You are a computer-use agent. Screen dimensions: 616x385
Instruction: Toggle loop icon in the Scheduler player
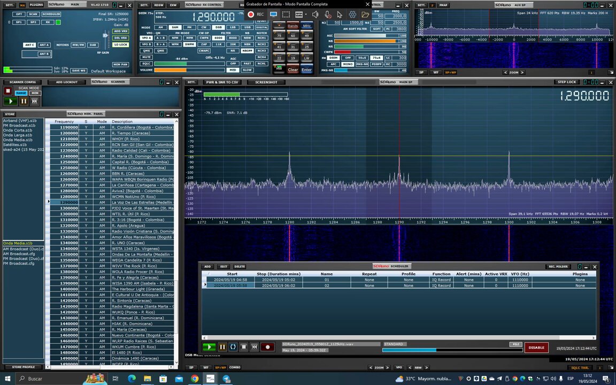coord(233,347)
